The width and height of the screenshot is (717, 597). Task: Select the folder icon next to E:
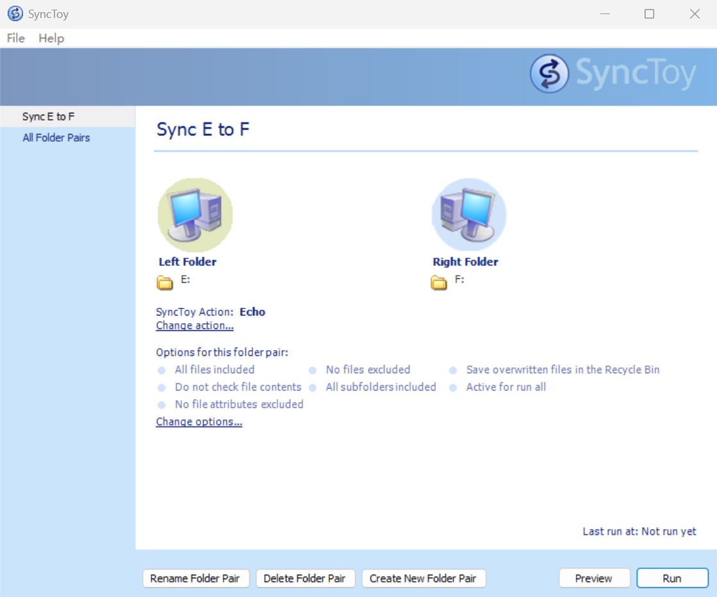(165, 282)
